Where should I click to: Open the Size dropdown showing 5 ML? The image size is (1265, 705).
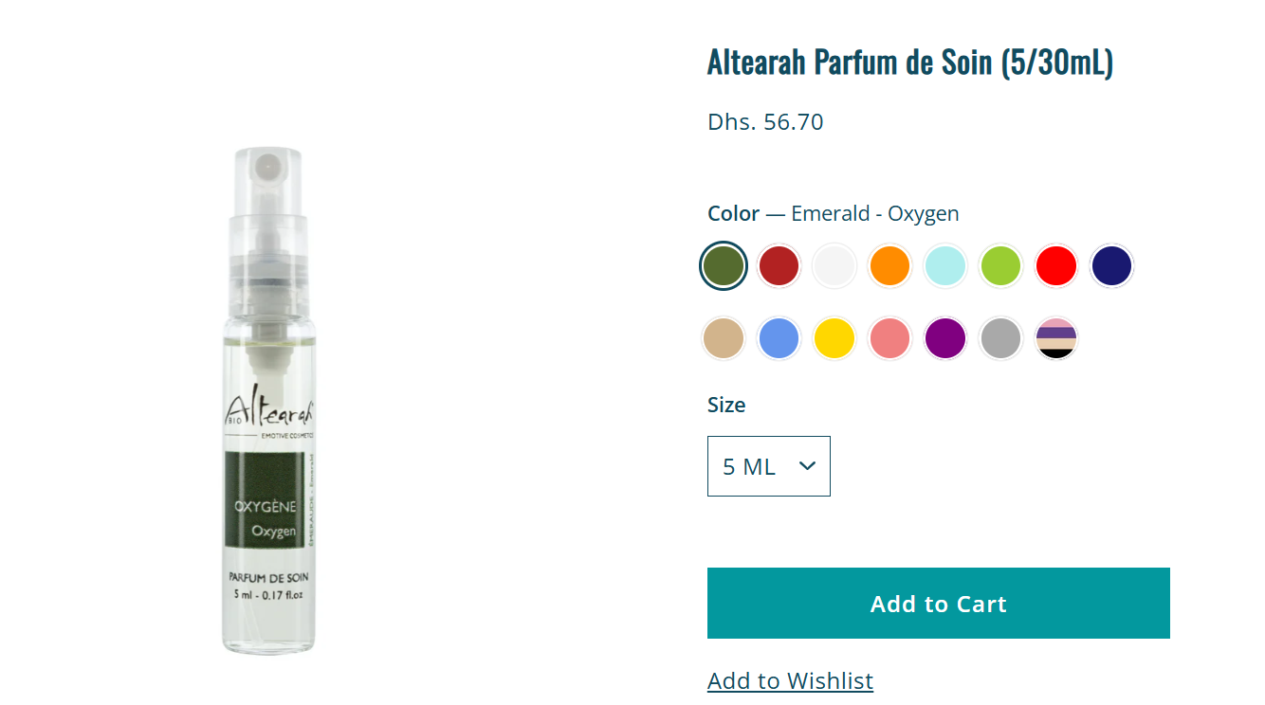[x=769, y=466]
